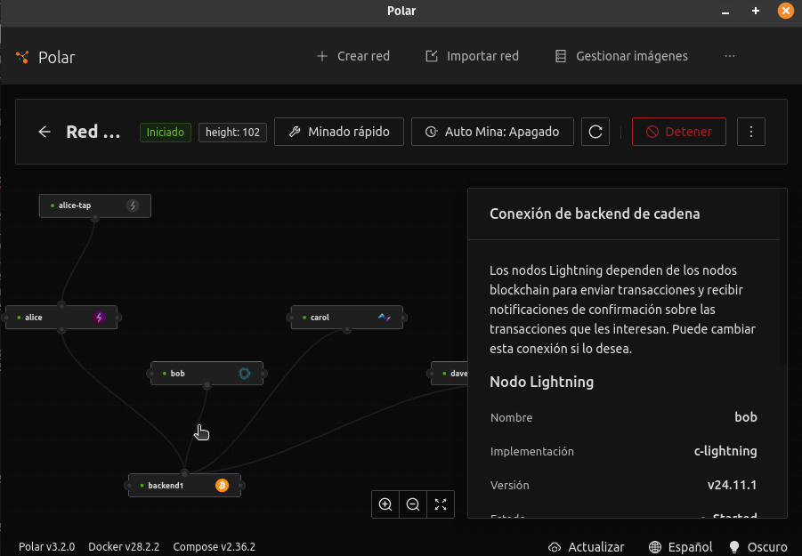The image size is (802, 556).
Task: Click the Eclair icon on carol node
Action: [x=384, y=317]
